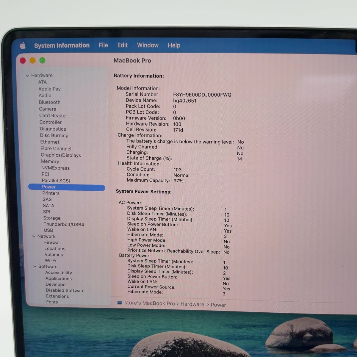The width and height of the screenshot is (357, 357).
Task: Close the System Information window
Action: pos(23,61)
